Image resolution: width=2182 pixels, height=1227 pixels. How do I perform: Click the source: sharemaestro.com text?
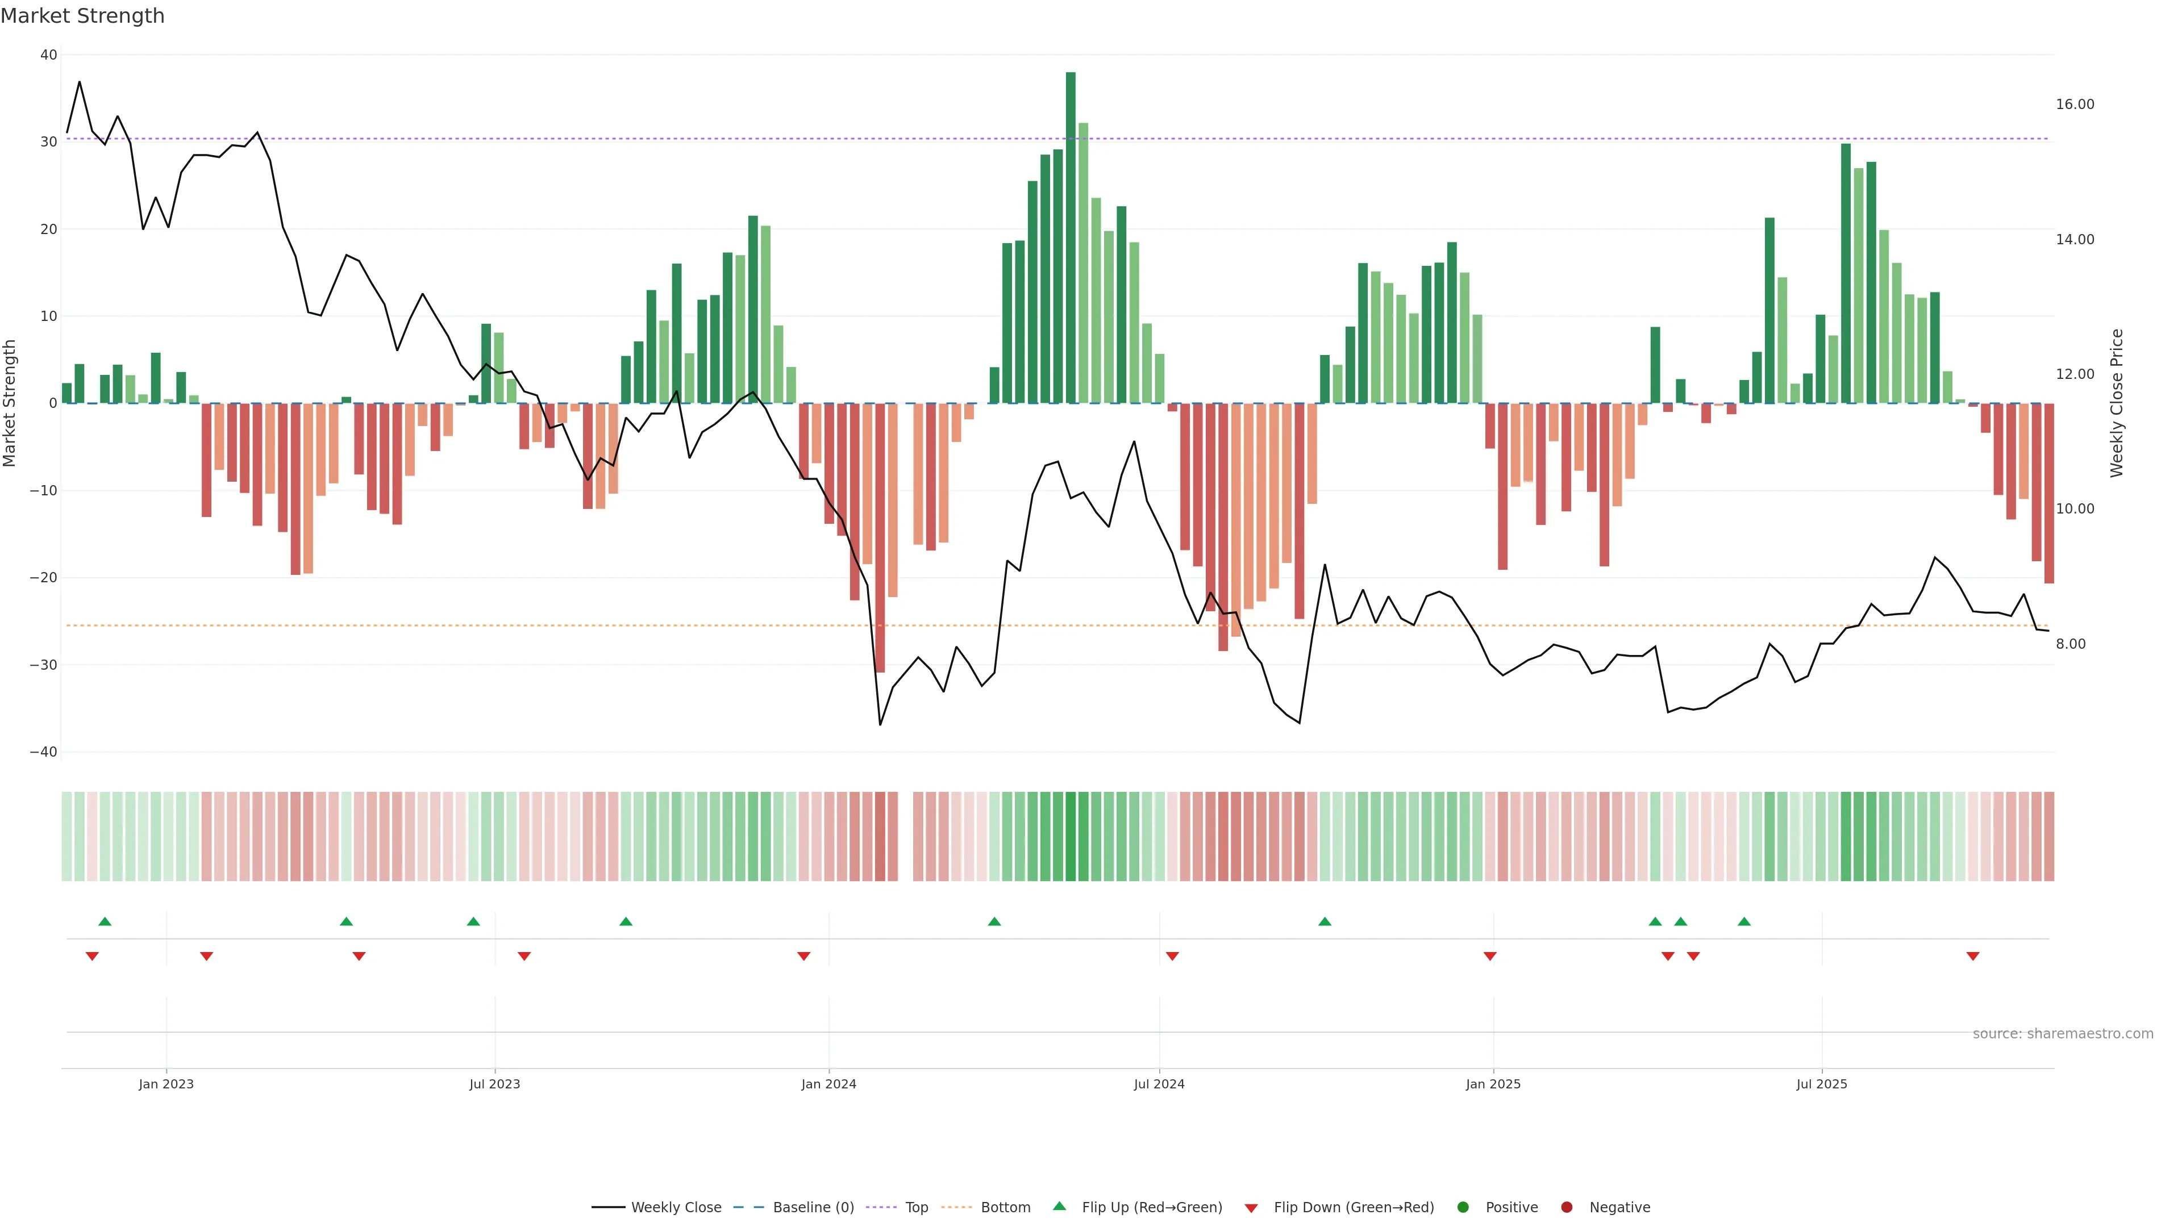tap(2063, 1034)
